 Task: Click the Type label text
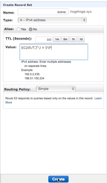click(8, 20)
